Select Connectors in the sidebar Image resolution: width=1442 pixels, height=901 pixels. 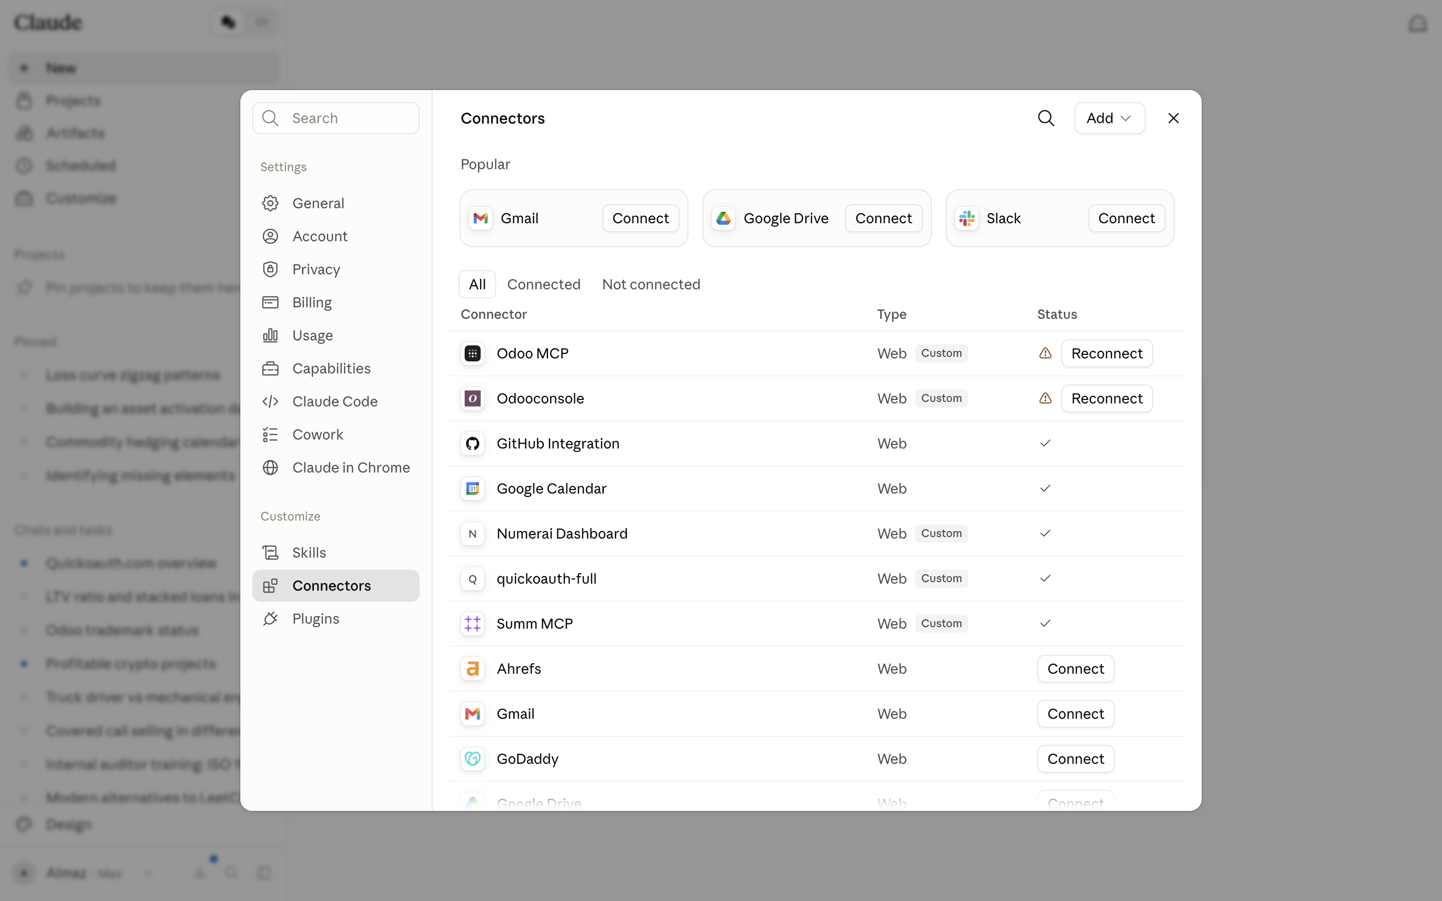pos(335,586)
